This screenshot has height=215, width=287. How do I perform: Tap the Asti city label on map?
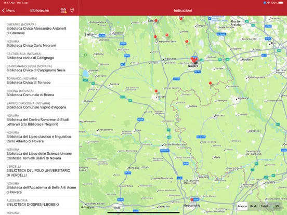(x=117, y=208)
